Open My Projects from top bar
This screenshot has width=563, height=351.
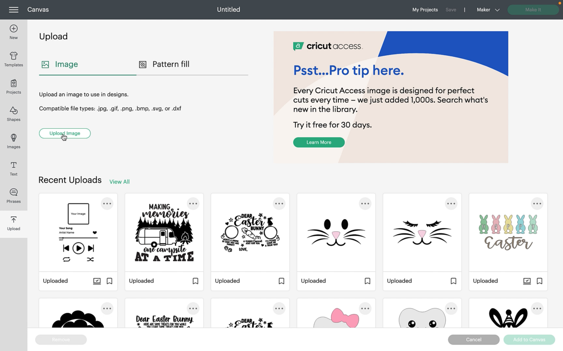[x=425, y=10]
